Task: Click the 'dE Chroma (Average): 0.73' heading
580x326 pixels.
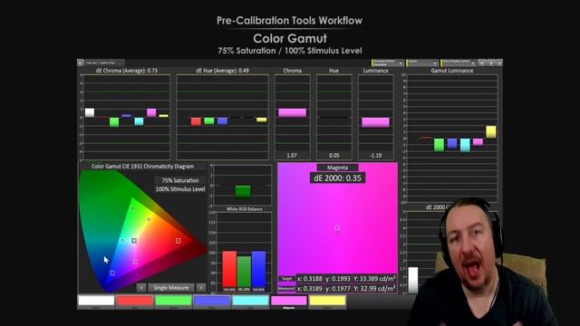Action: point(127,71)
